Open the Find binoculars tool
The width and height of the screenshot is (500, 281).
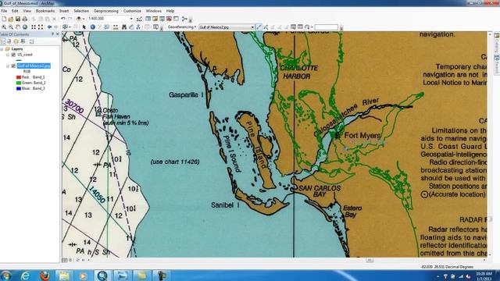point(124,27)
